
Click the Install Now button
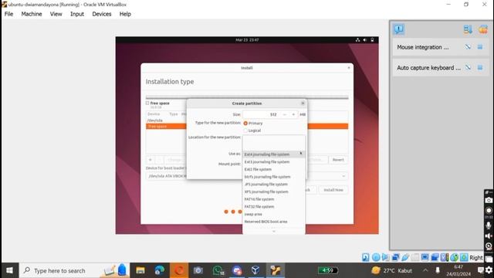333,190
